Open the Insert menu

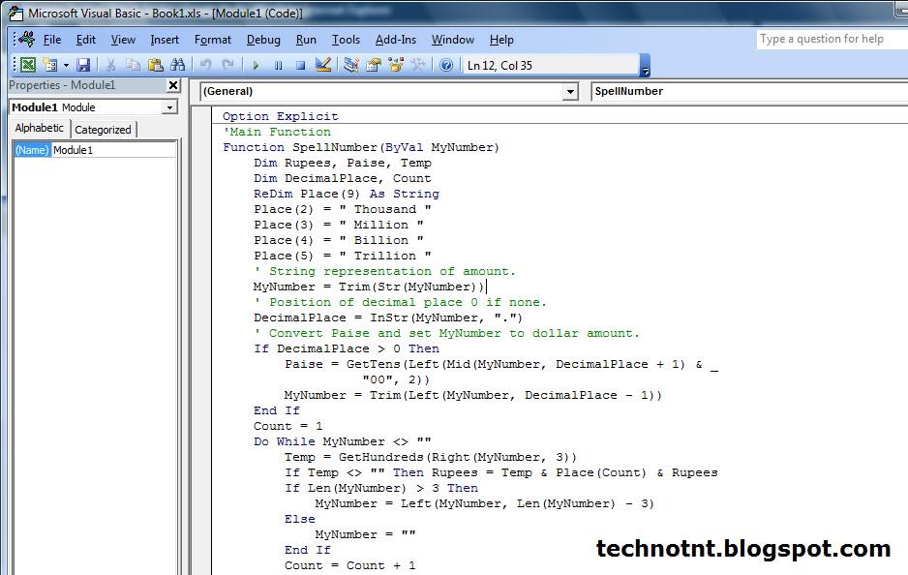pyautogui.click(x=165, y=40)
